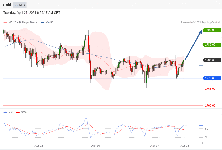Viewport: 222px width, 150px height.
Task: Click the 1768.00 red support value
Action: 210,89
